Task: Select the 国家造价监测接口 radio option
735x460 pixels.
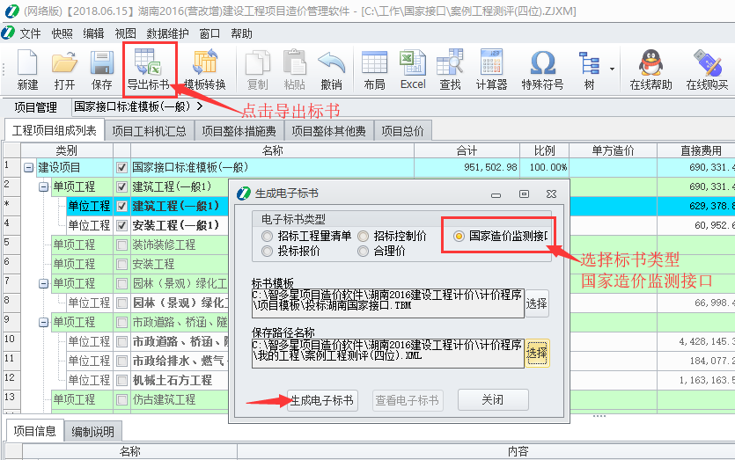Action: 459,236
